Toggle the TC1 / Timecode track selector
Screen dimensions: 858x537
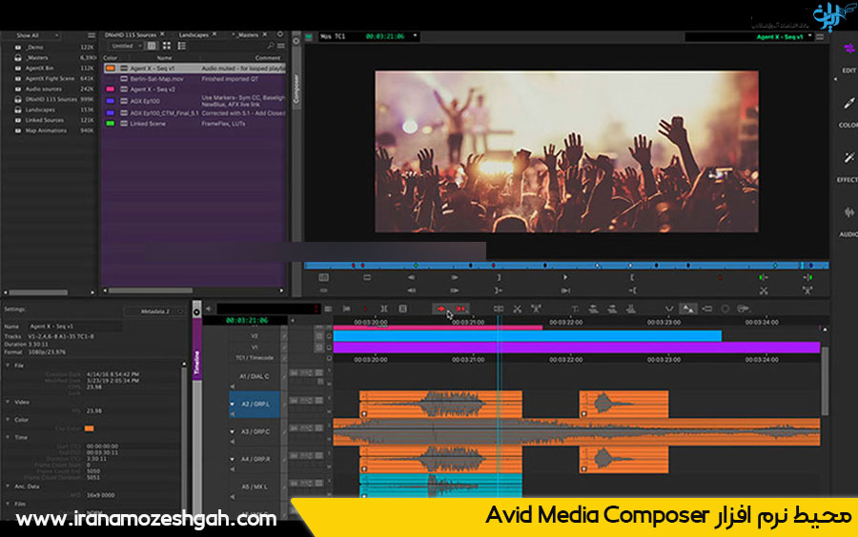pos(255,358)
